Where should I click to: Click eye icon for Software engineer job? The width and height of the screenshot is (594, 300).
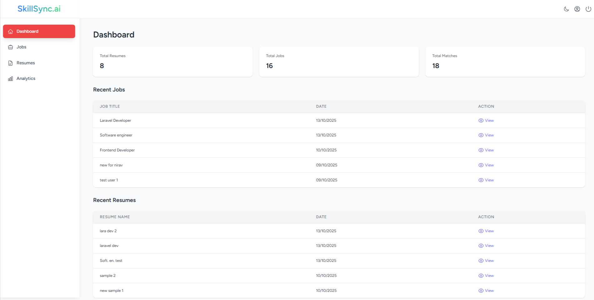[481, 135]
